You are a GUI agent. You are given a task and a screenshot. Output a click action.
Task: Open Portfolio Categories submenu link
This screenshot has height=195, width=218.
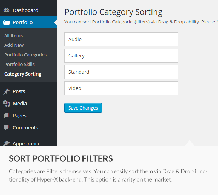coord(25,55)
